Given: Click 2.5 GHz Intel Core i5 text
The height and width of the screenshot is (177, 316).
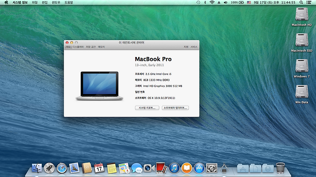Looking at the screenshot, I should 158,74.
